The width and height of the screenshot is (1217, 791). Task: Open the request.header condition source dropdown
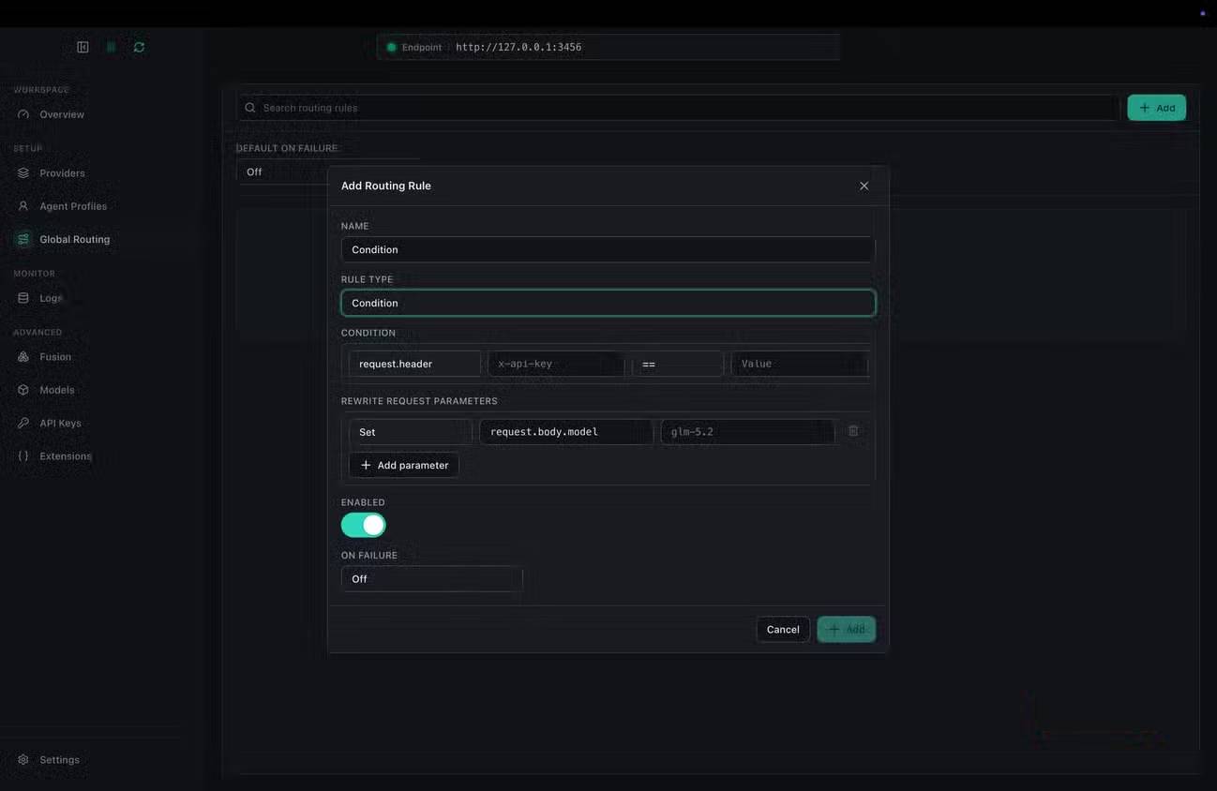click(x=414, y=364)
